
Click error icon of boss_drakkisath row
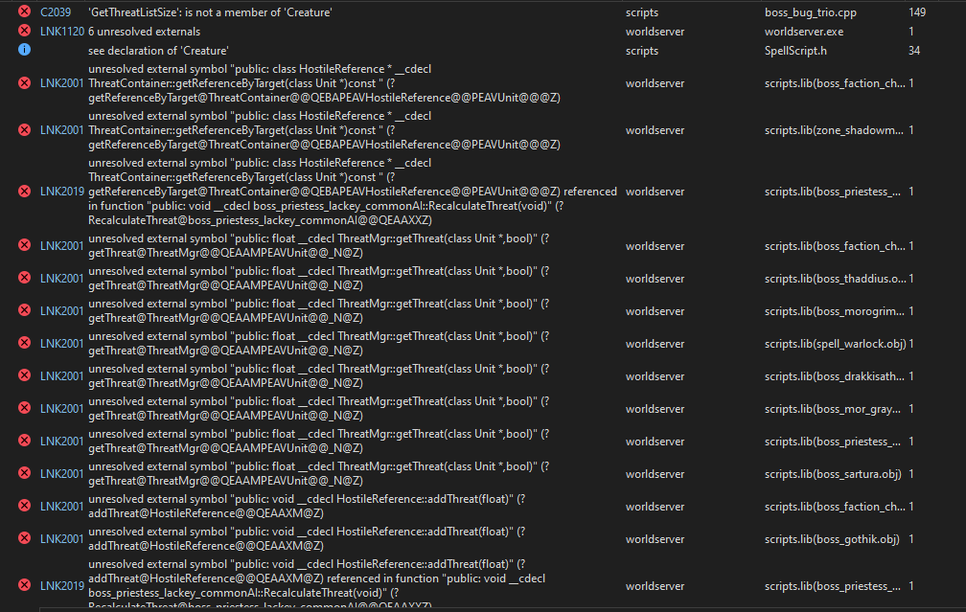pyautogui.click(x=25, y=375)
